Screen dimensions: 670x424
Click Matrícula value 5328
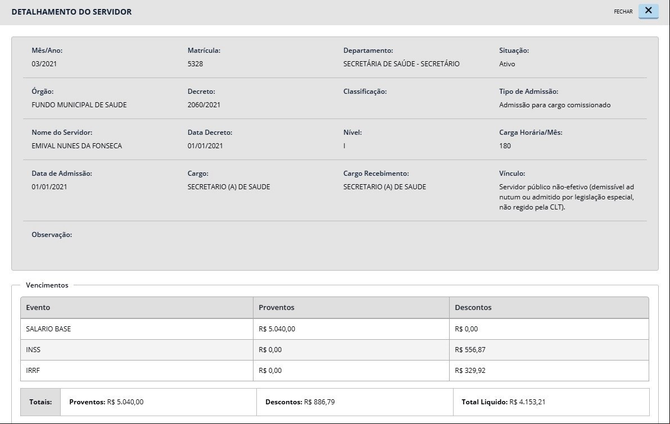[x=195, y=63]
